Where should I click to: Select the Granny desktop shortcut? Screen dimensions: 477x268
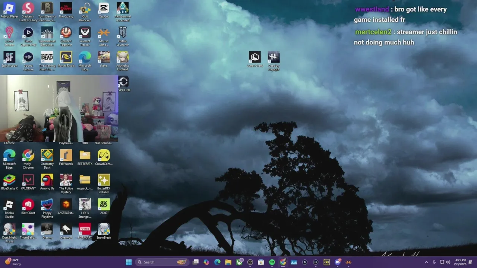(47, 232)
